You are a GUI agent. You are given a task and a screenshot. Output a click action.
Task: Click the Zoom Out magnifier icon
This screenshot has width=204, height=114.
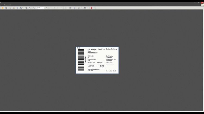point(34,8)
